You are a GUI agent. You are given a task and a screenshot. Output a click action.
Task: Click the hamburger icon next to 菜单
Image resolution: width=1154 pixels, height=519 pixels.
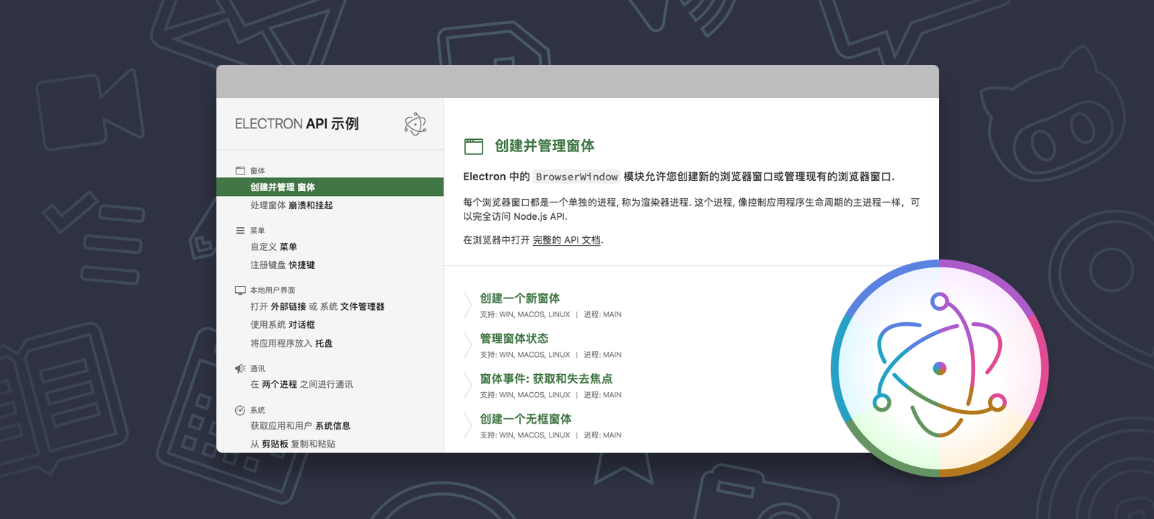pyautogui.click(x=240, y=231)
